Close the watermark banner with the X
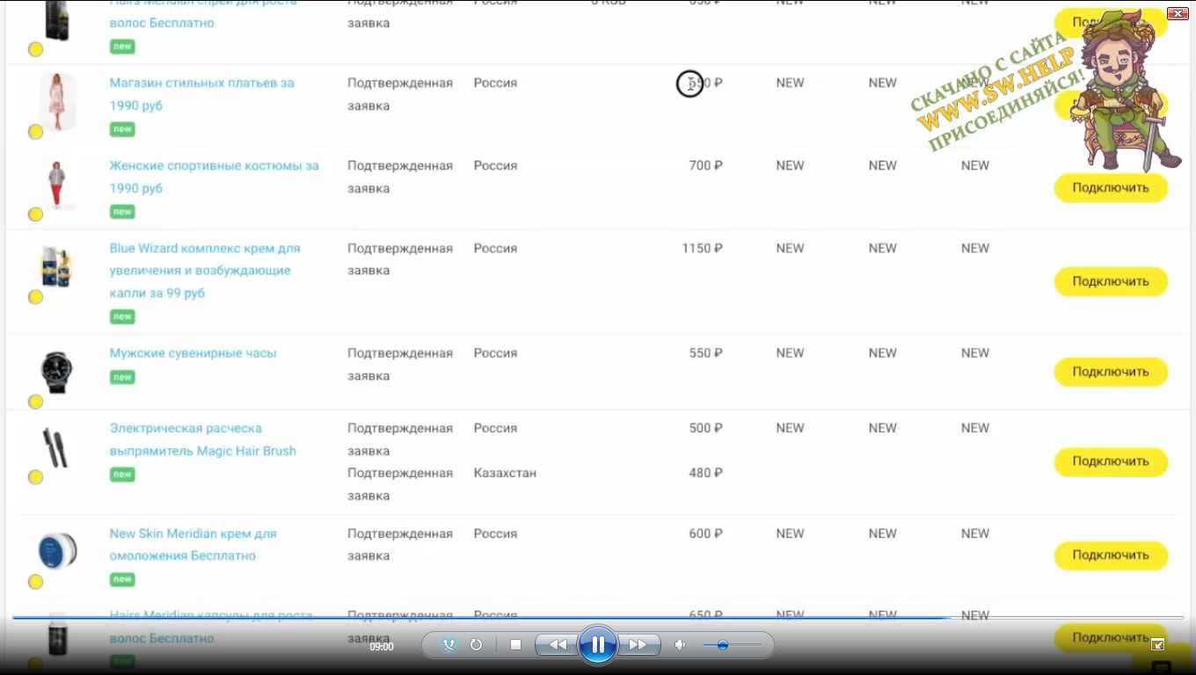Image resolution: width=1196 pixels, height=675 pixels. coord(1178,13)
